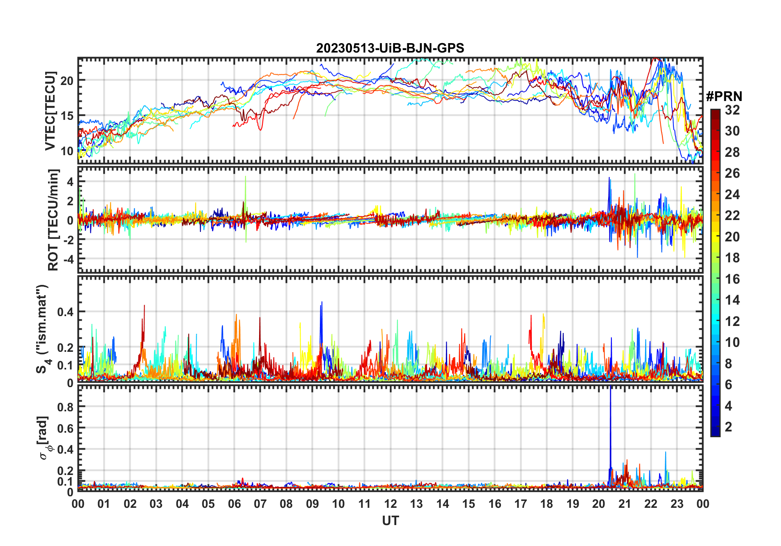
Task: Click x-axis hour tick label 07
Action: tap(260, 504)
